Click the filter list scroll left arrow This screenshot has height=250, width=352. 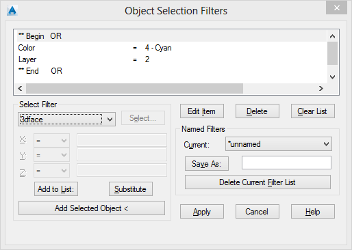[20, 88]
